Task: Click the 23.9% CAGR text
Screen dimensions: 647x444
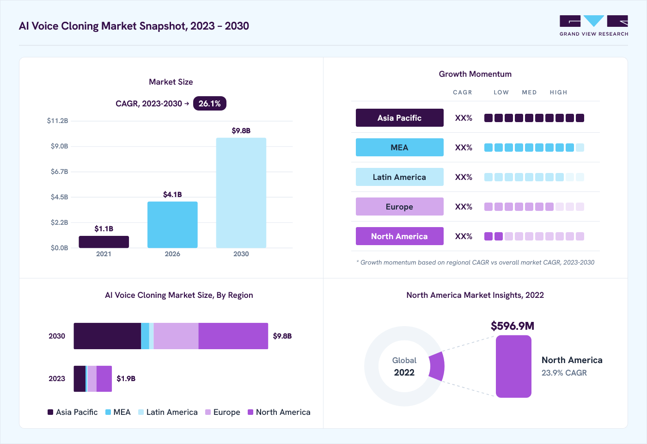Action: tap(564, 373)
